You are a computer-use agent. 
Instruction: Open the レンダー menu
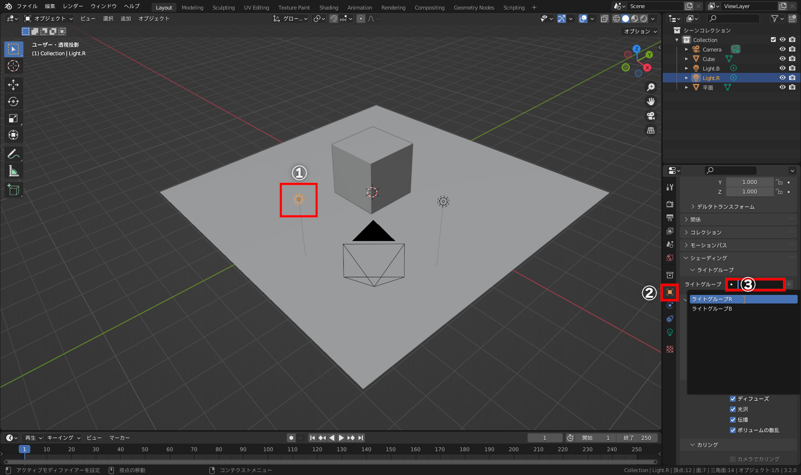73,6
